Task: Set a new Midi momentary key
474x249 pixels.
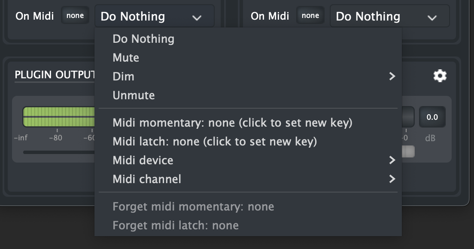Action: (232, 123)
